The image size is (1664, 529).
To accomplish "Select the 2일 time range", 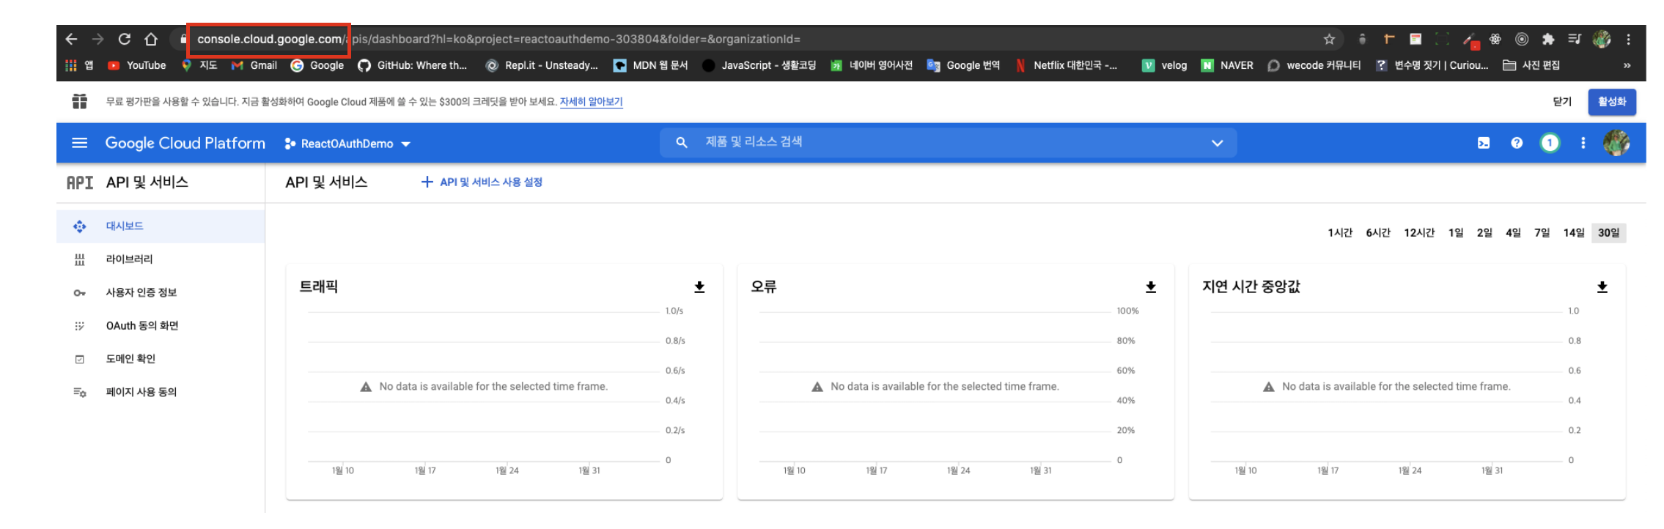I will (x=1484, y=232).
